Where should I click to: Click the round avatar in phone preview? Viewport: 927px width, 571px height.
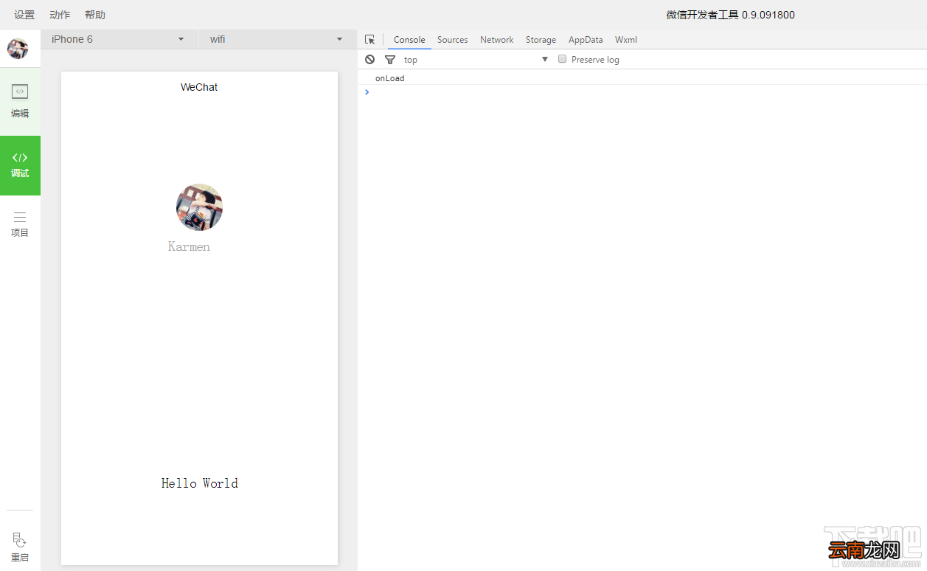[x=199, y=207]
